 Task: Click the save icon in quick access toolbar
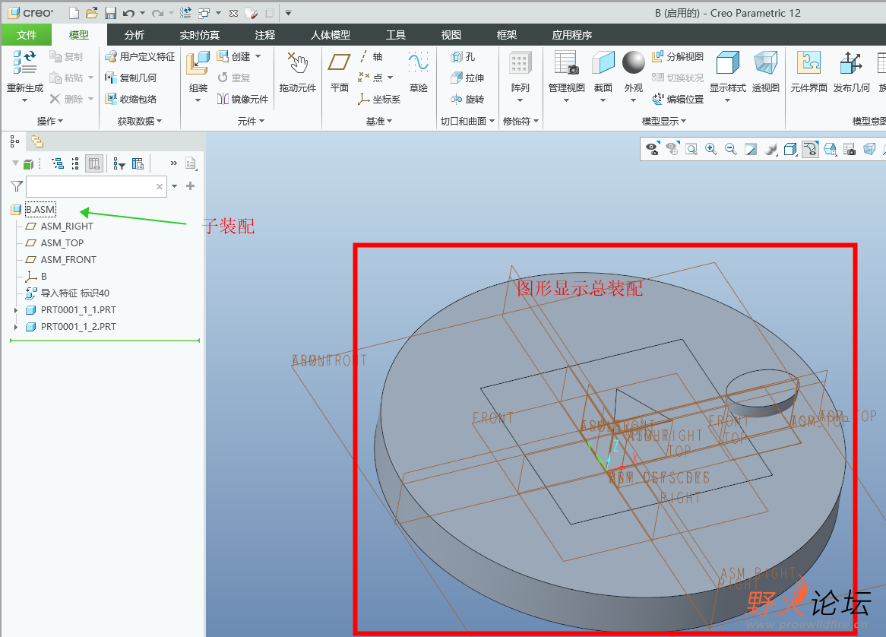(110, 13)
